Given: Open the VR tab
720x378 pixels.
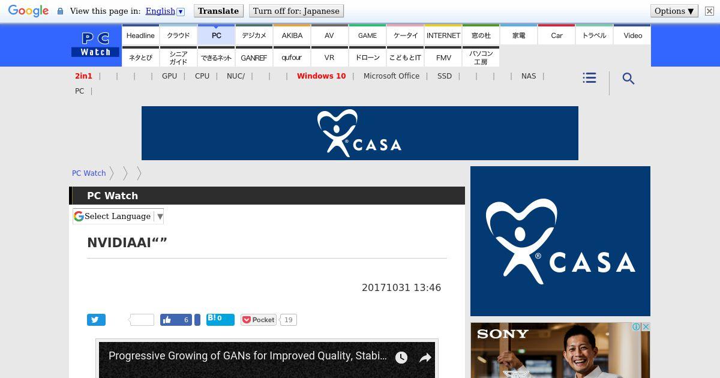Looking at the screenshot, I should (329, 57).
